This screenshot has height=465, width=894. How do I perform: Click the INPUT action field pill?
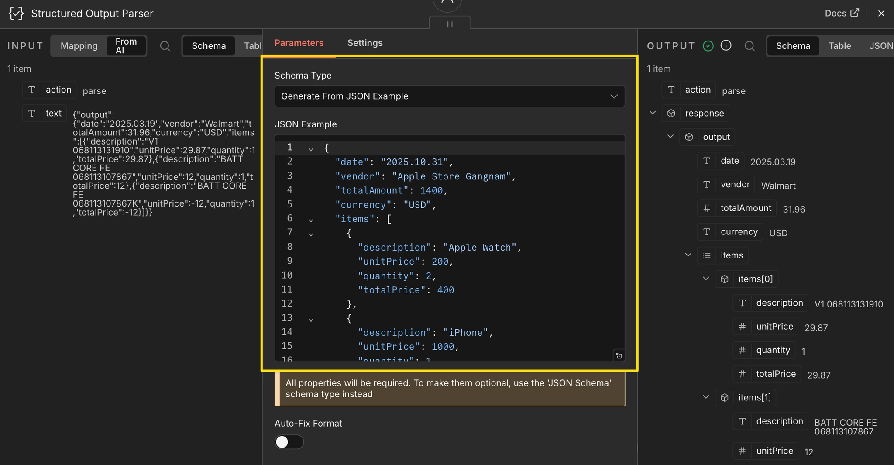49,90
